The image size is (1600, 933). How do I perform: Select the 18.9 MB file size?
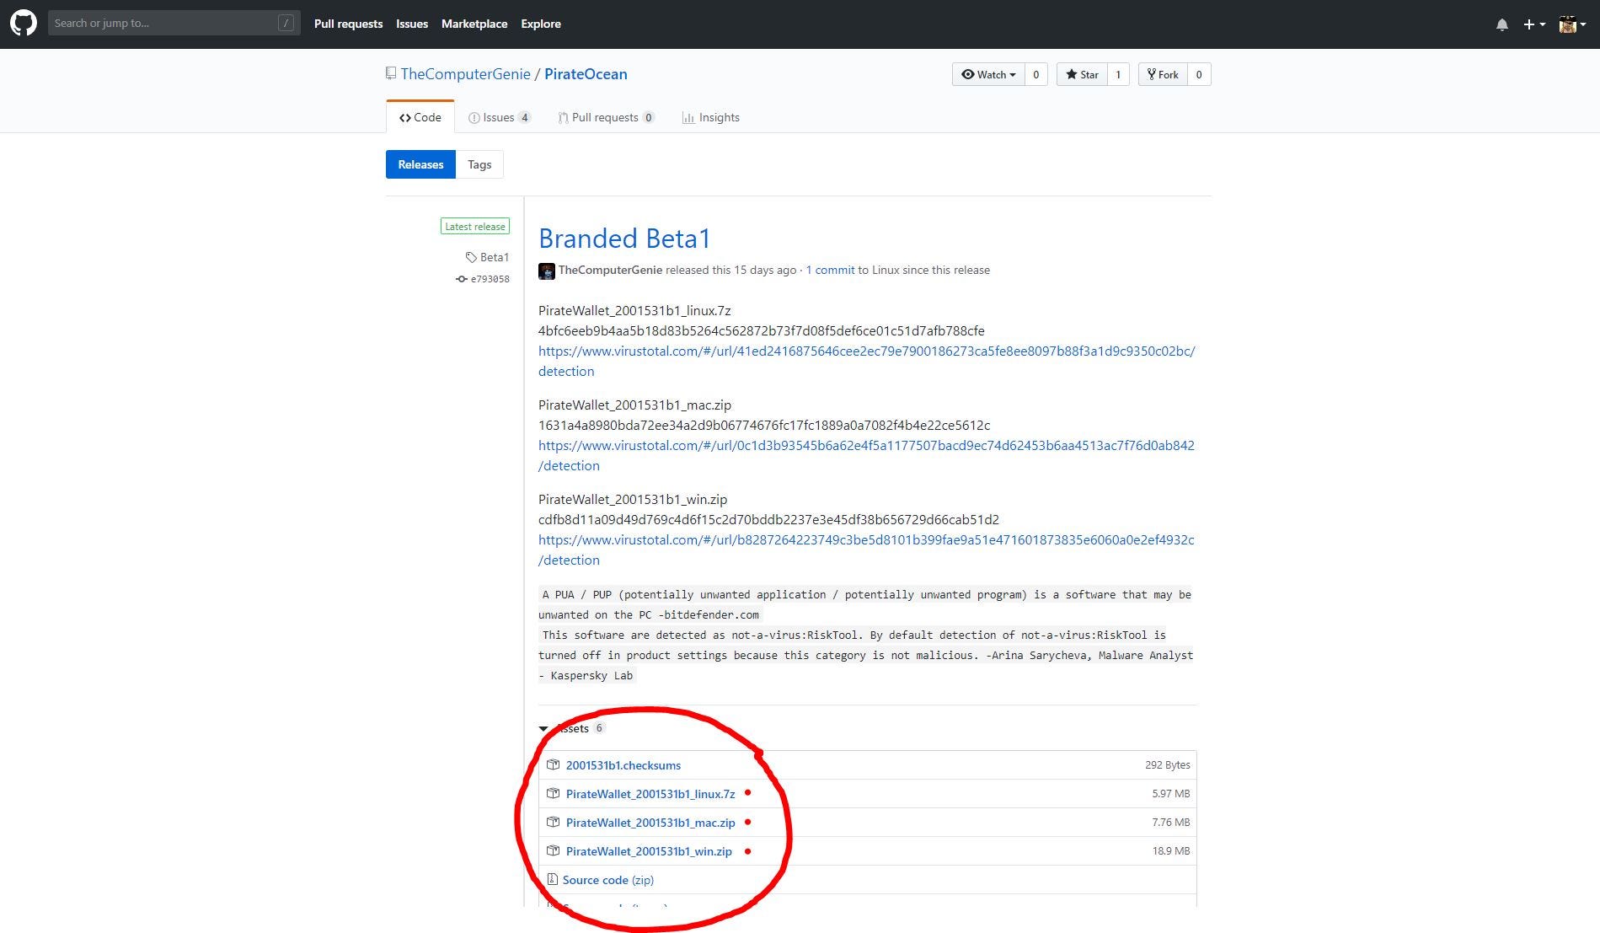[x=1171, y=851]
